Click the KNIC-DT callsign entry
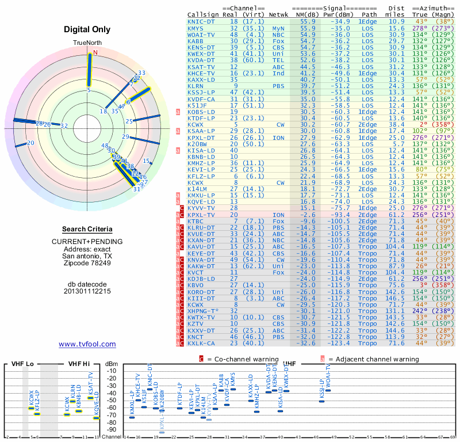The width and height of the screenshot is (460, 442). point(201,21)
